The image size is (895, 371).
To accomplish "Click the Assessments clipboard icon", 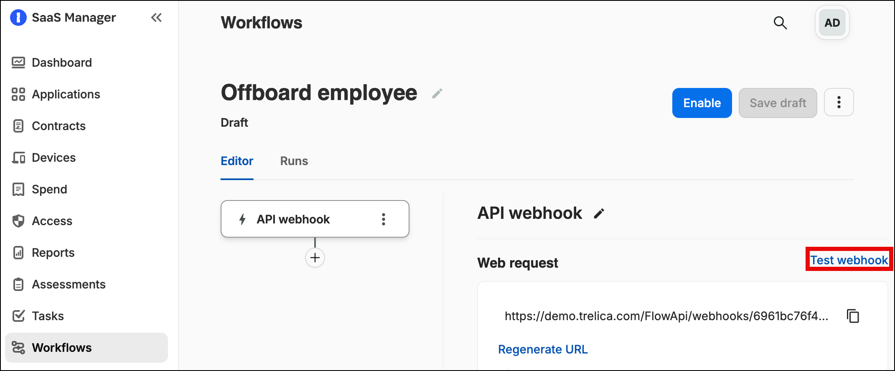I will (18, 284).
